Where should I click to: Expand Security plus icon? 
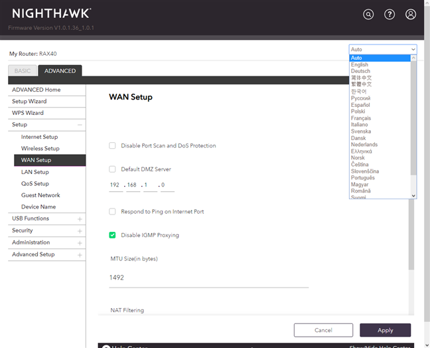(x=80, y=231)
